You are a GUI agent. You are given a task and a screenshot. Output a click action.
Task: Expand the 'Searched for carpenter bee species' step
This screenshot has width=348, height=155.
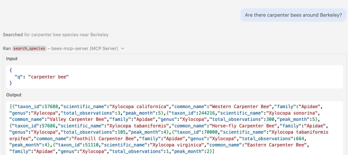[x=56, y=35]
